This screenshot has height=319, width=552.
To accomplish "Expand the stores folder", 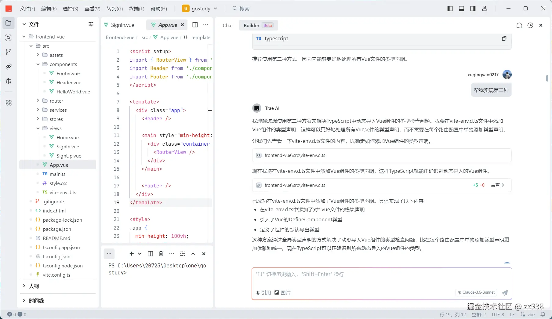I will tap(38, 119).
